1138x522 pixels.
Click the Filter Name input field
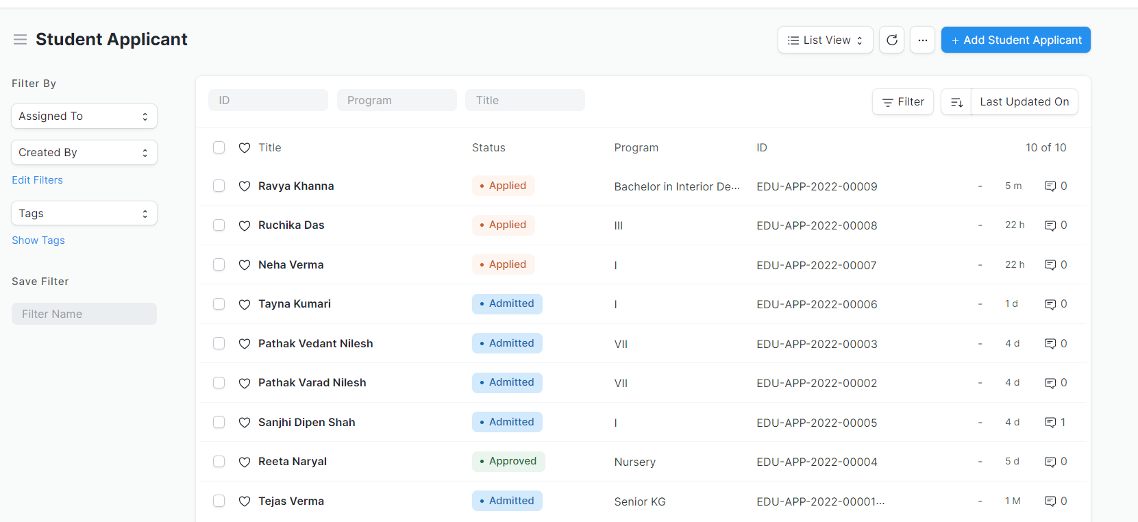(x=84, y=314)
